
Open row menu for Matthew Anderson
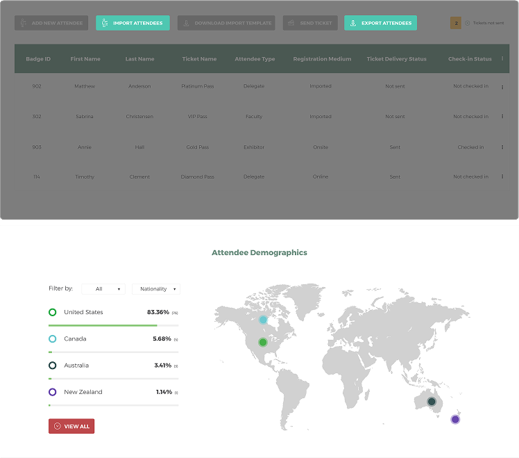click(x=502, y=88)
